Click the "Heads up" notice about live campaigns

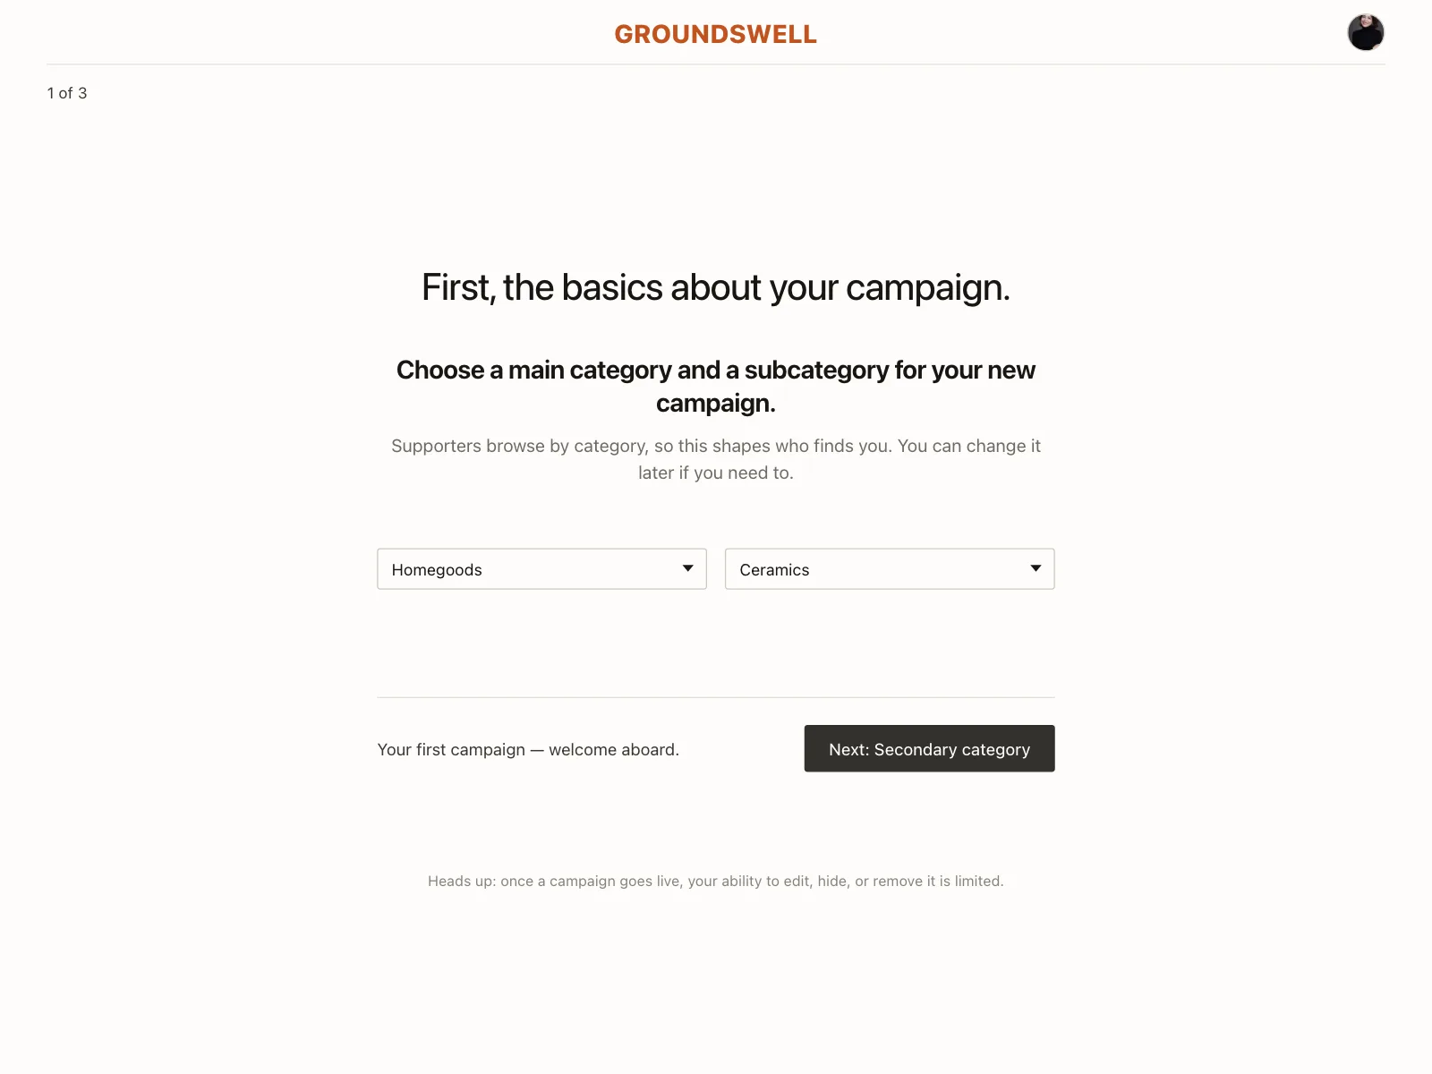(715, 881)
